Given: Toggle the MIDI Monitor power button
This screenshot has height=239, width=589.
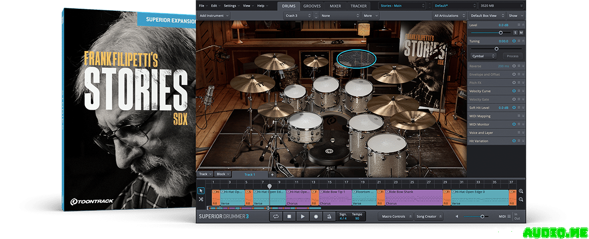Looking at the screenshot, I should (514, 124).
